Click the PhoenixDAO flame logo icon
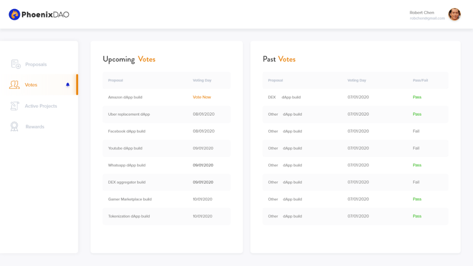This screenshot has height=266, width=473. pos(14,15)
